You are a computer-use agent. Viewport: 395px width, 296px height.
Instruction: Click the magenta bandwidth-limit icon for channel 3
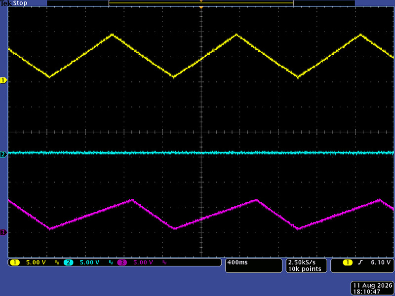point(164,262)
